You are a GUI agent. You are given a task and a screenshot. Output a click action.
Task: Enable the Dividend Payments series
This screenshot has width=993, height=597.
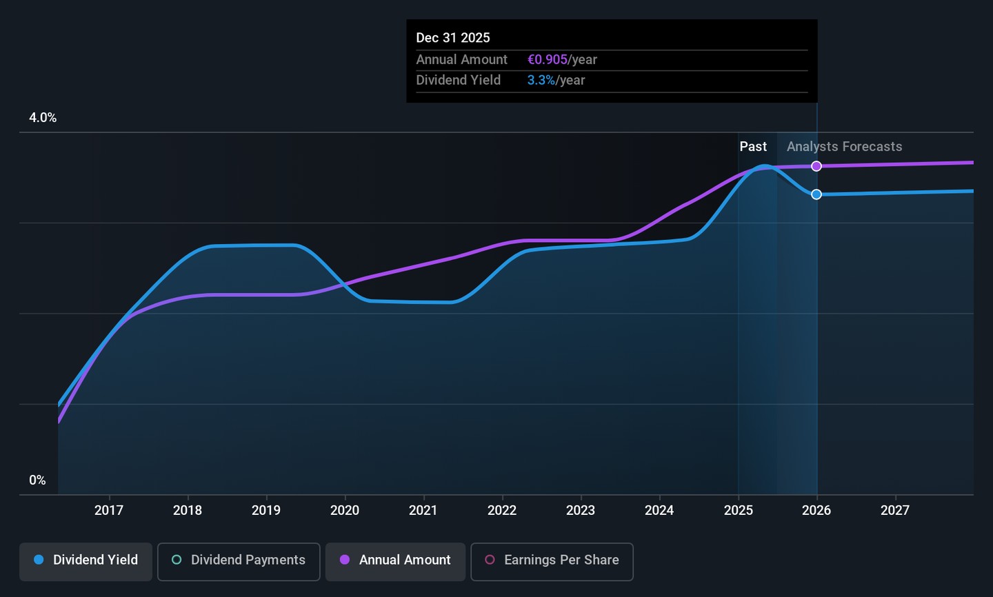tap(239, 560)
